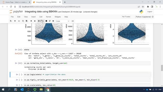Image resolution: width=163 pixels, height=92 pixels.
Task: Close the Integrating data using BBKNN tab
Action: point(60,2)
